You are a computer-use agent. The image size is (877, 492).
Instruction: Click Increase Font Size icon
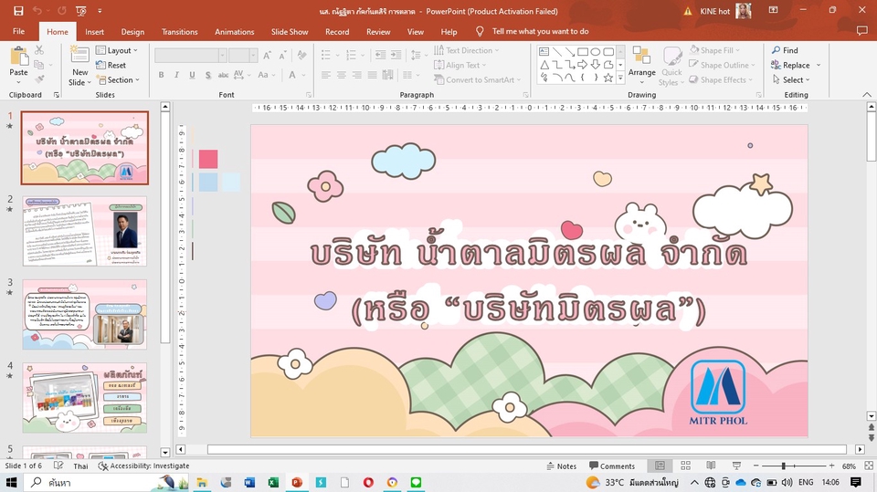click(268, 55)
